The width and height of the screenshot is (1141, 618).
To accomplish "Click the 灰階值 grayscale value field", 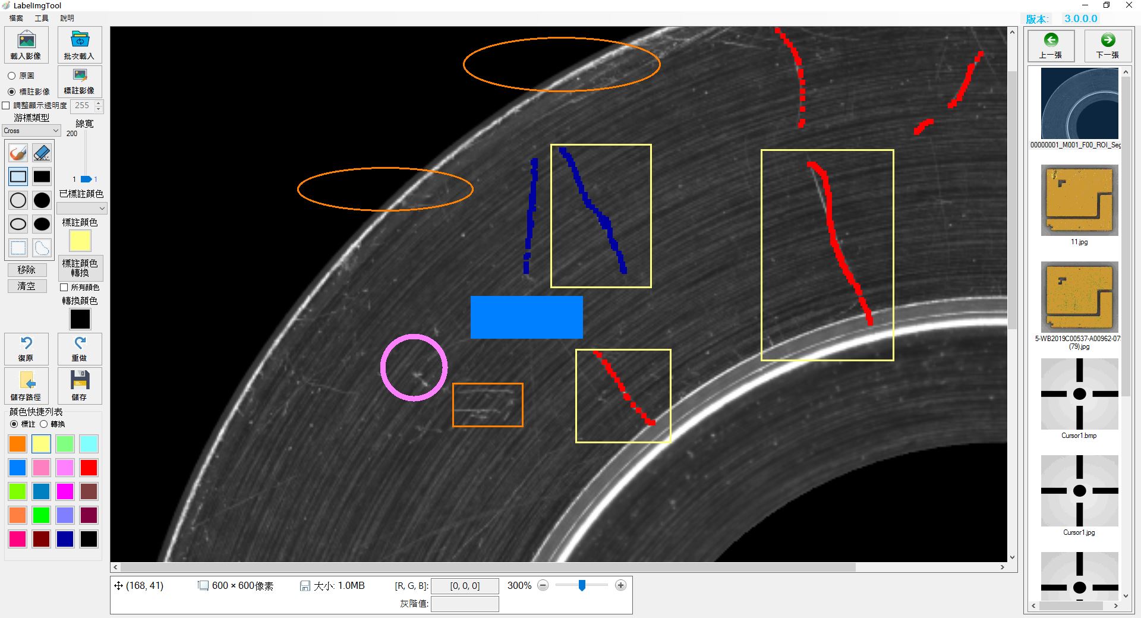I will click(x=465, y=604).
